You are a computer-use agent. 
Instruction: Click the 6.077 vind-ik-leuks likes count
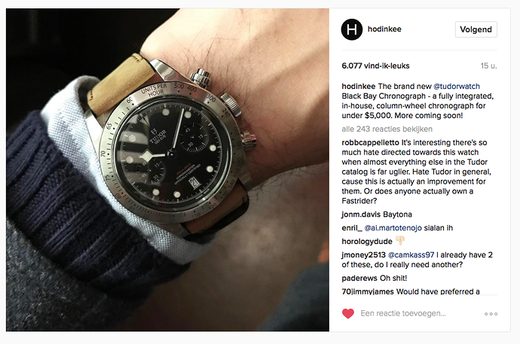click(x=375, y=66)
